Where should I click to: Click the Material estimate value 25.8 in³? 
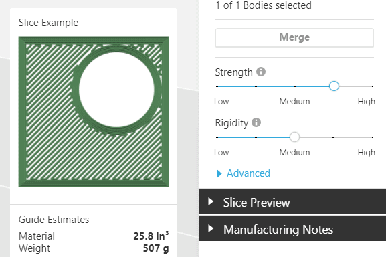point(151,236)
